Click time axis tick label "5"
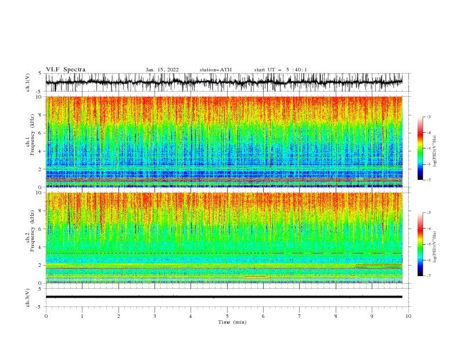This screenshot has height=355, width=460. [227, 316]
